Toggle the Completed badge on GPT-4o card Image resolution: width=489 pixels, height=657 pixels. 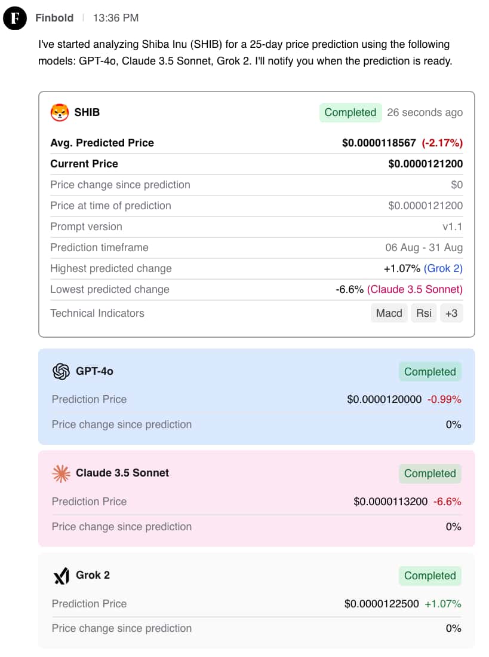point(430,371)
